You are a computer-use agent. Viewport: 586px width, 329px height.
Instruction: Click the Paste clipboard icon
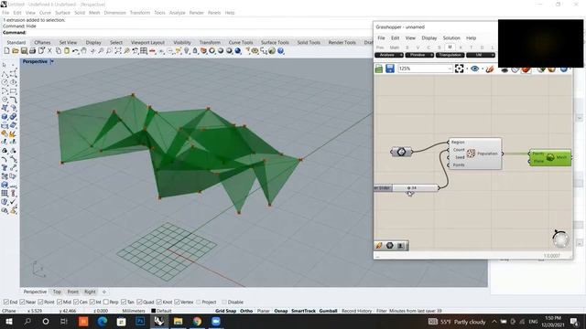(x=67, y=51)
